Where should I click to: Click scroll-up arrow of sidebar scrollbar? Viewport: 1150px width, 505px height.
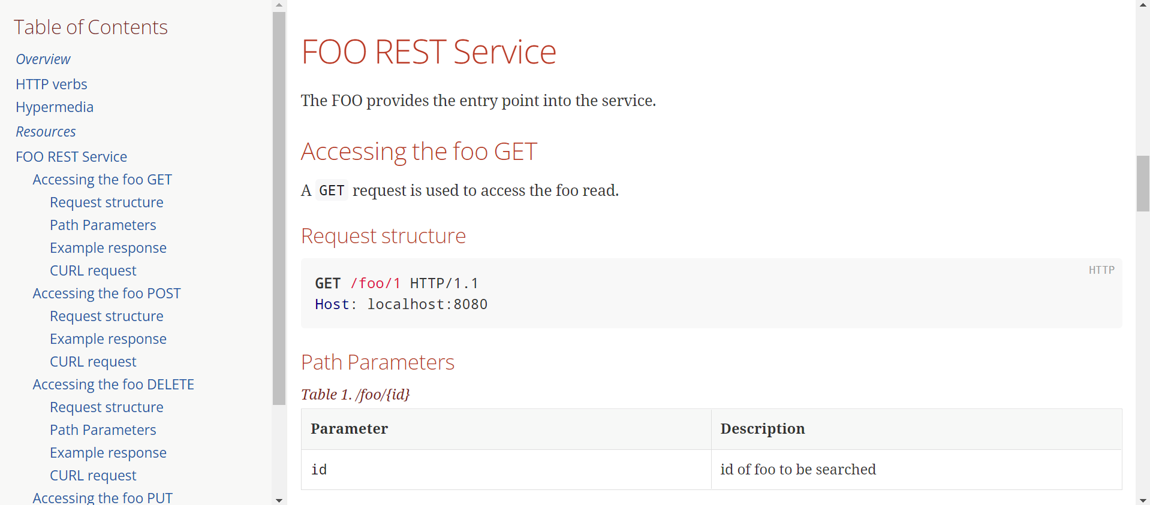click(279, 5)
